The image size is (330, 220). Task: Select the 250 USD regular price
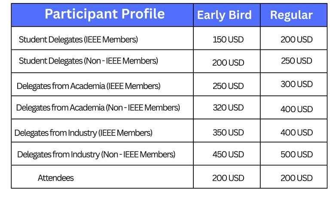[296, 61]
